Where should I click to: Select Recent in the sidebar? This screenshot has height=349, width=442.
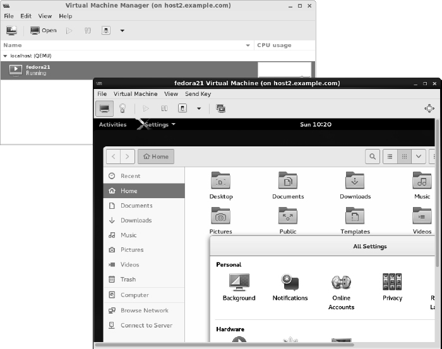point(144,176)
